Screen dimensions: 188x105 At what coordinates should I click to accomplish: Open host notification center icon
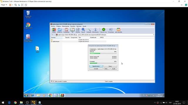tap(184, 102)
